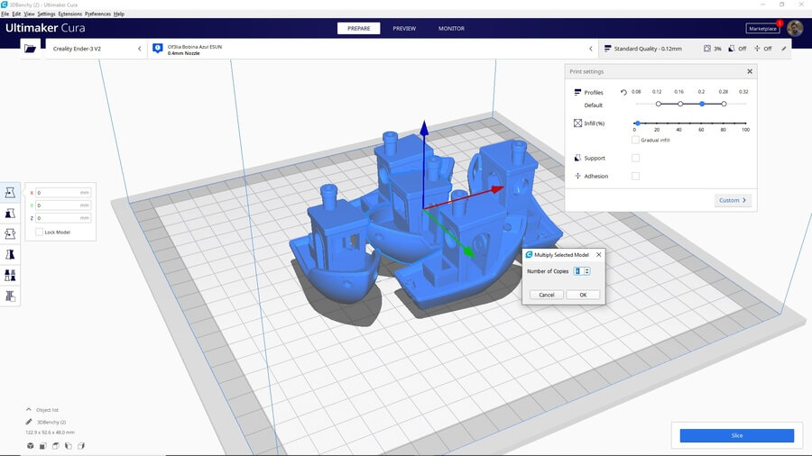Switch to the MONITOR stage
This screenshot has width=812, height=456.
(451, 29)
